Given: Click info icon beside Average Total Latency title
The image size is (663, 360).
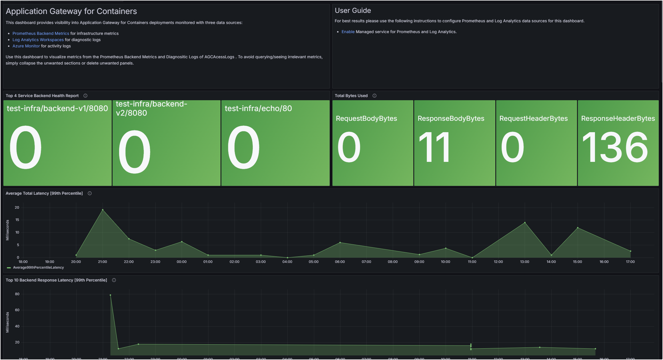Looking at the screenshot, I should click(89, 193).
